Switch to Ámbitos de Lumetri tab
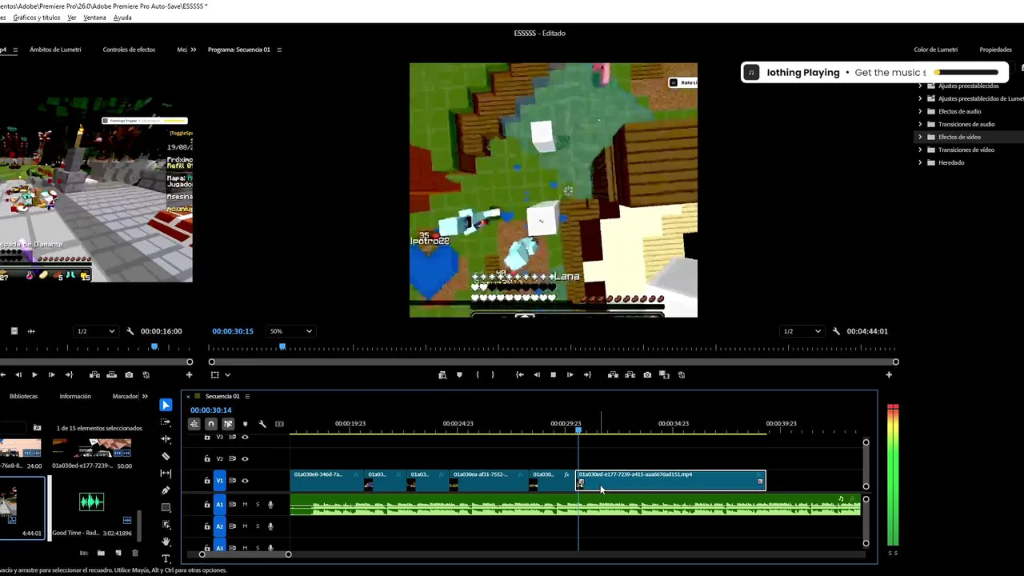Screen dimensions: 1024x576 [x=55, y=50]
